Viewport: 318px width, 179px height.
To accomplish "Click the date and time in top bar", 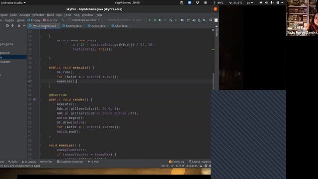I will click(x=127, y=2).
